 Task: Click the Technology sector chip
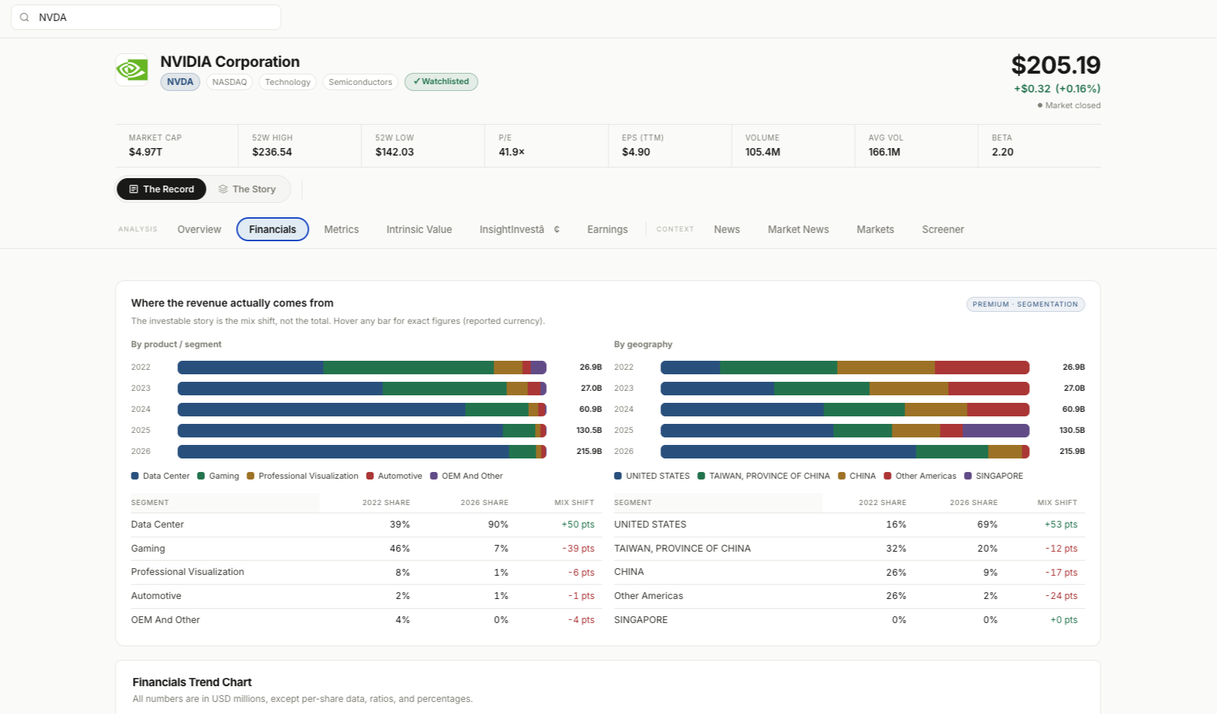288,82
